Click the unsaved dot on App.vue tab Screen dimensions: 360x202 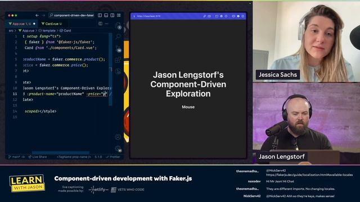pos(34,24)
